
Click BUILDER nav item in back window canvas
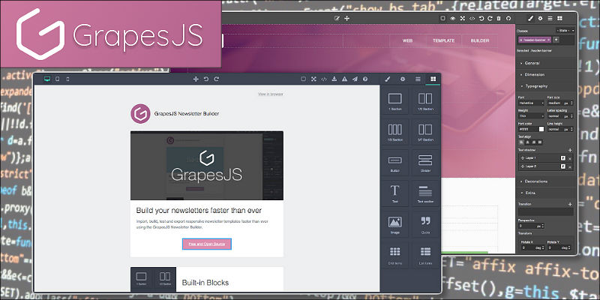point(480,40)
